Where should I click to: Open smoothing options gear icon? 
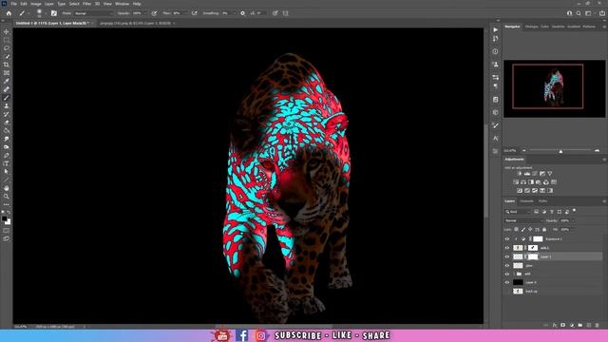[243, 13]
